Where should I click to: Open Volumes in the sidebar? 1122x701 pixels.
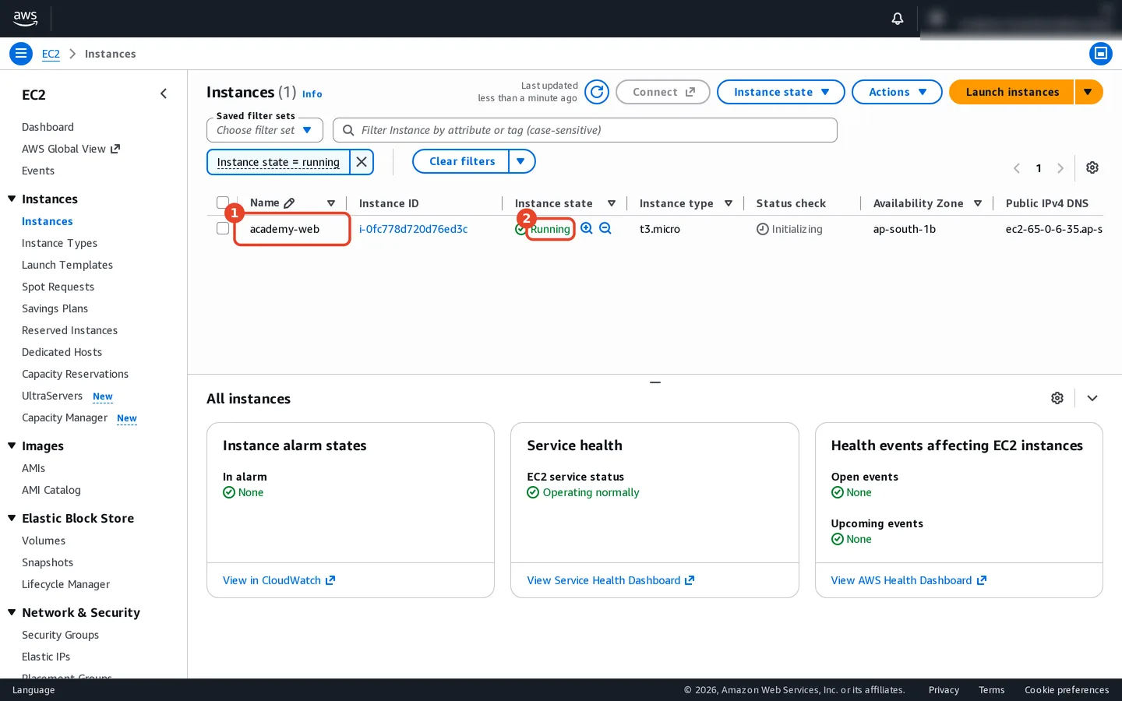point(44,541)
